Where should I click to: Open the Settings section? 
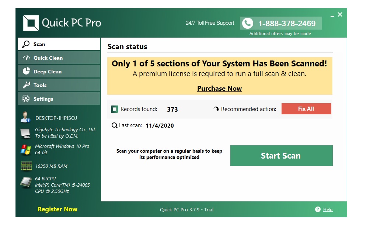[x=59, y=99]
